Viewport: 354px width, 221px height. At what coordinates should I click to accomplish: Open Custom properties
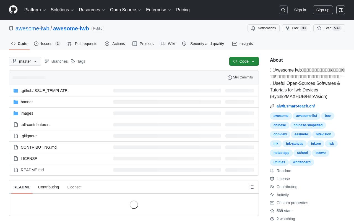point(289,203)
